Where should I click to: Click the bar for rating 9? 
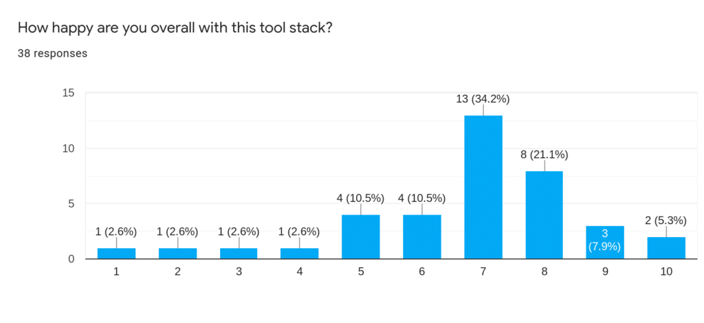(606, 242)
